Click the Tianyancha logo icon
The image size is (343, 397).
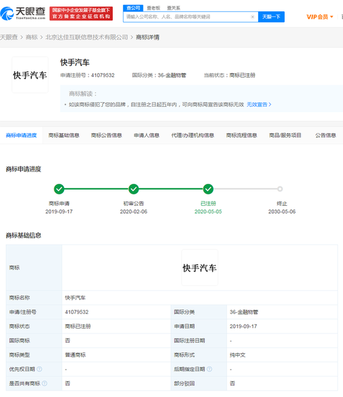[7, 14]
